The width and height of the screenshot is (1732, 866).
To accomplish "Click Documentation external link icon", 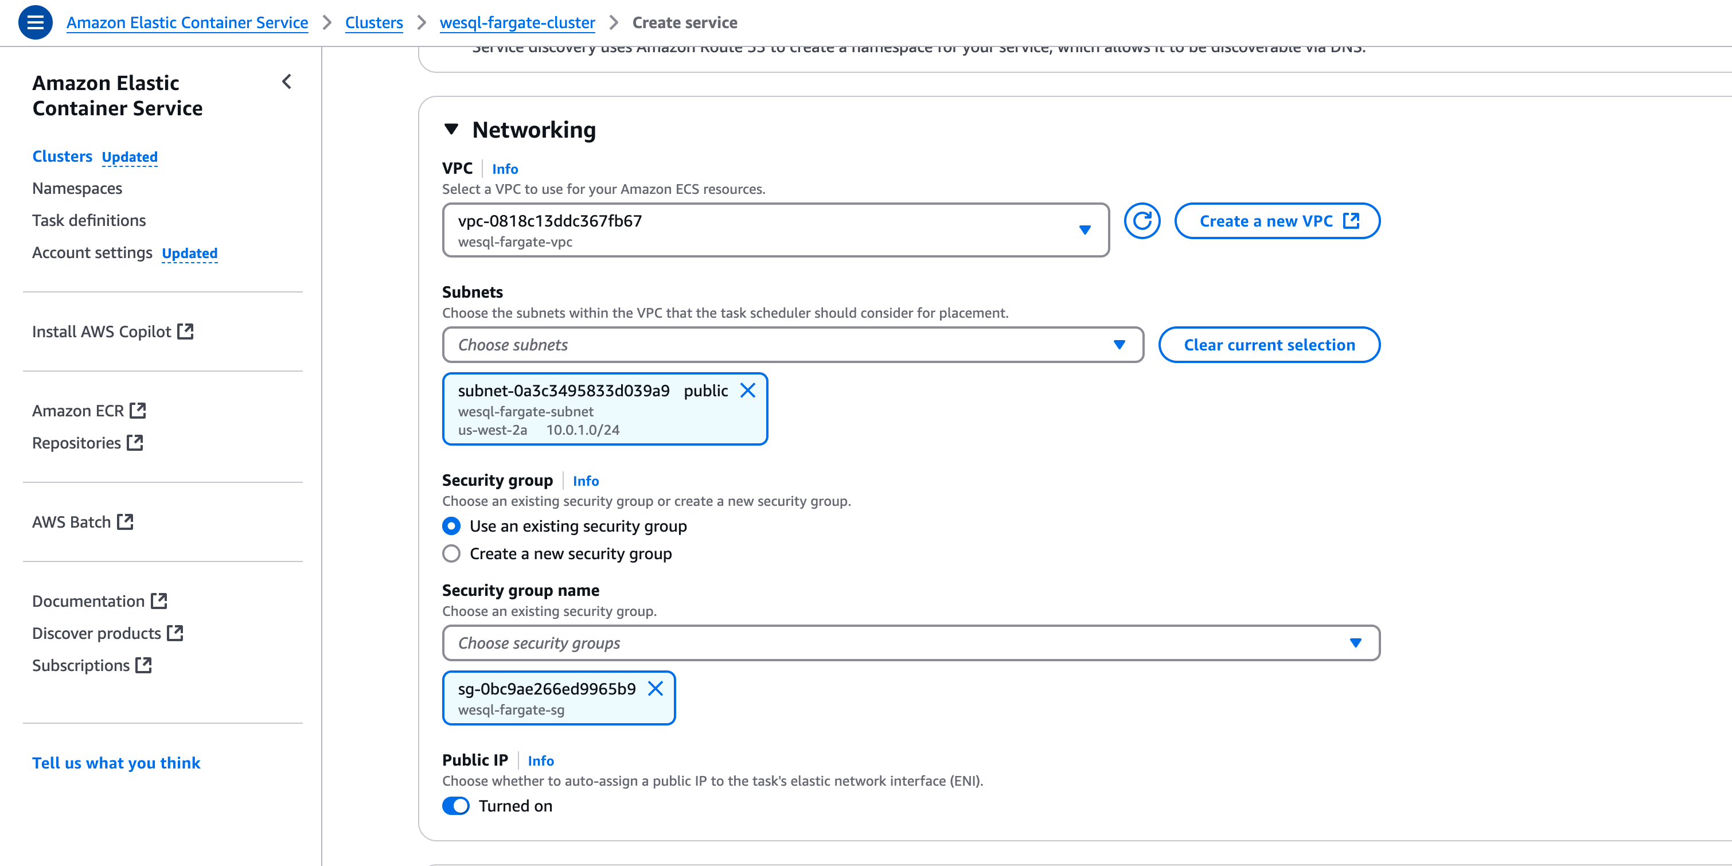I will (x=159, y=600).
